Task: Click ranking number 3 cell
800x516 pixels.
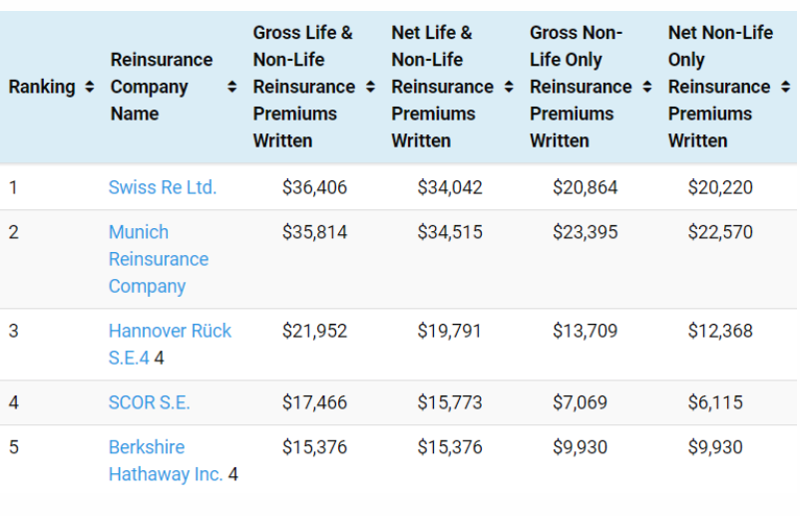Action: (14, 331)
